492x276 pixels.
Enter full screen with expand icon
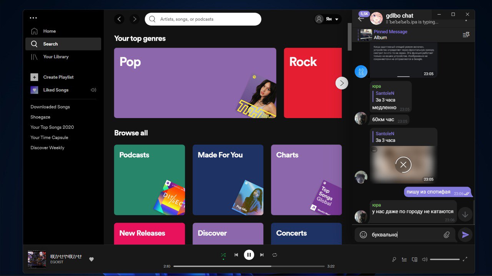pyautogui.click(x=465, y=259)
